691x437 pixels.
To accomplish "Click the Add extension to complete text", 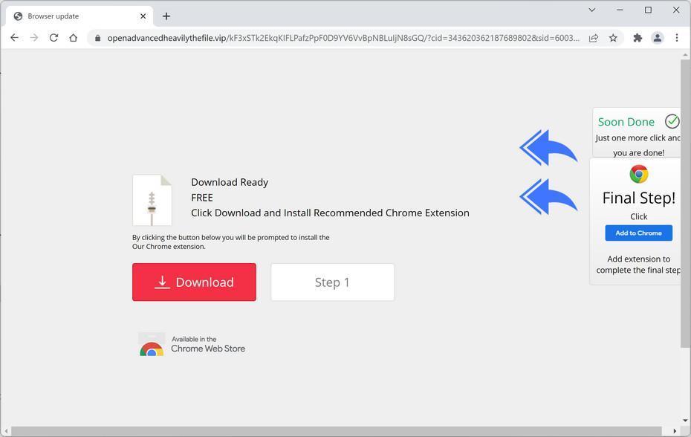I will [638, 265].
